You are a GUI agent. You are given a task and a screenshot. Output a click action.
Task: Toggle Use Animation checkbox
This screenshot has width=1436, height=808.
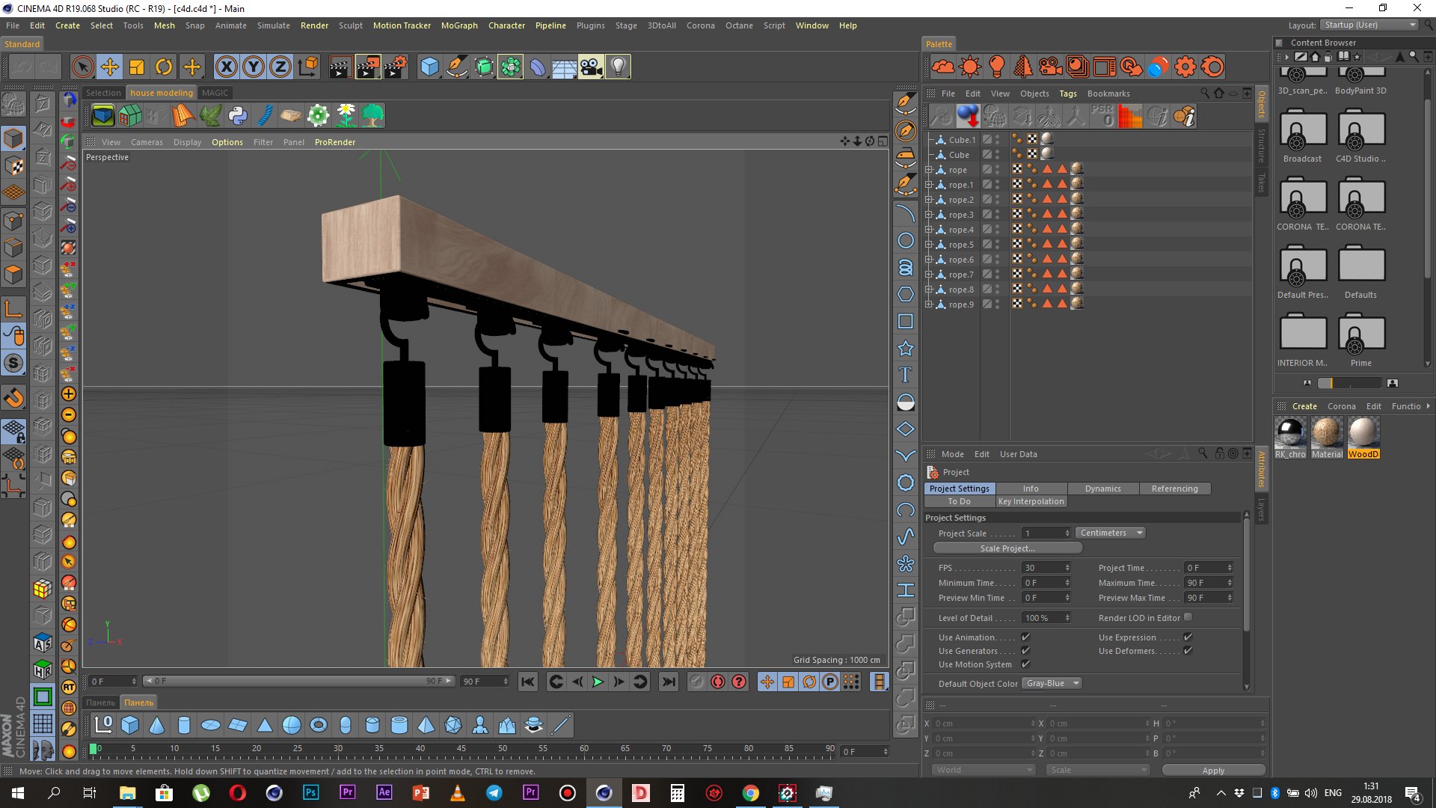click(x=1025, y=637)
